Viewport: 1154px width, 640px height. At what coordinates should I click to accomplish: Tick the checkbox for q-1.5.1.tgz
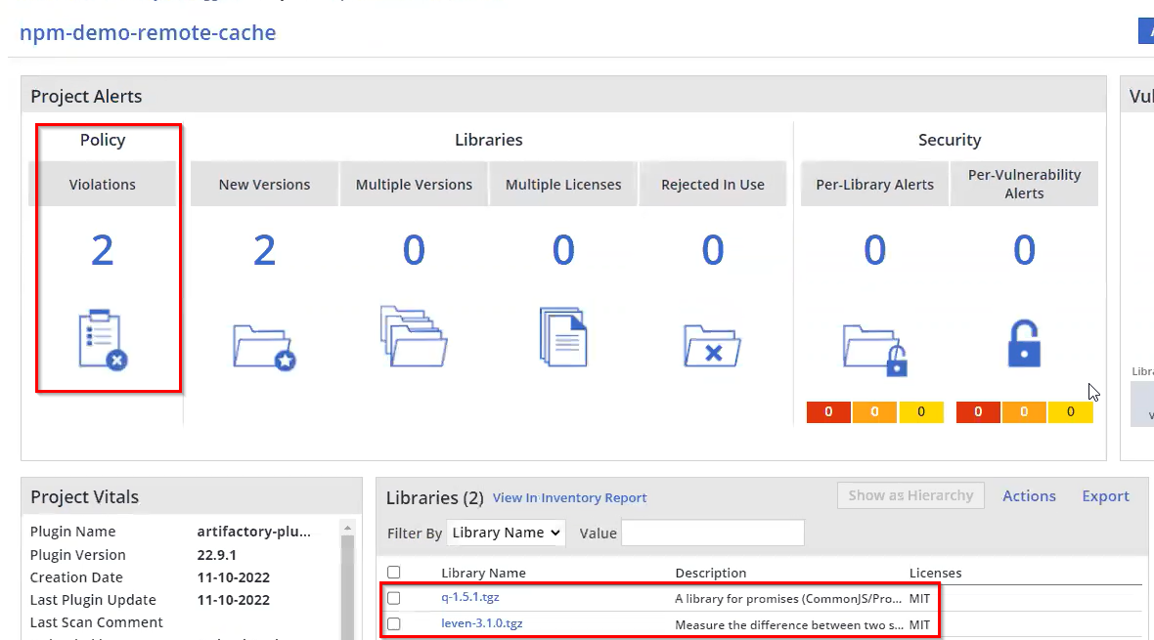coord(394,598)
